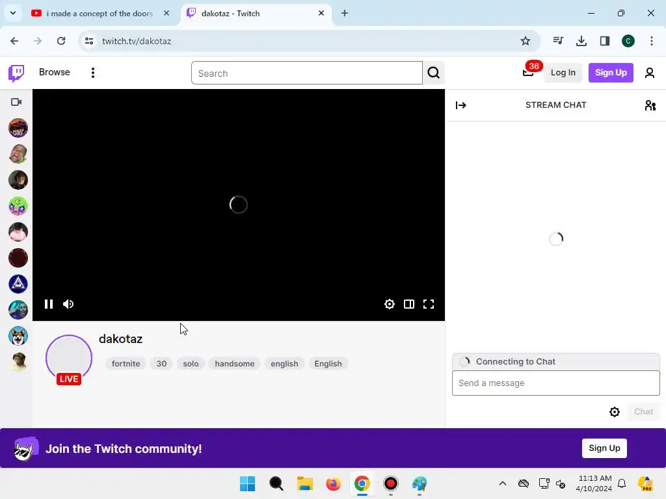Click the Send a message chat field
This screenshot has height=499, width=666.
(x=555, y=383)
